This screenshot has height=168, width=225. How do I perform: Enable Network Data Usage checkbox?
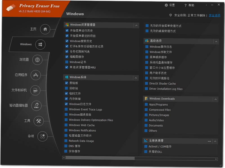66,141
